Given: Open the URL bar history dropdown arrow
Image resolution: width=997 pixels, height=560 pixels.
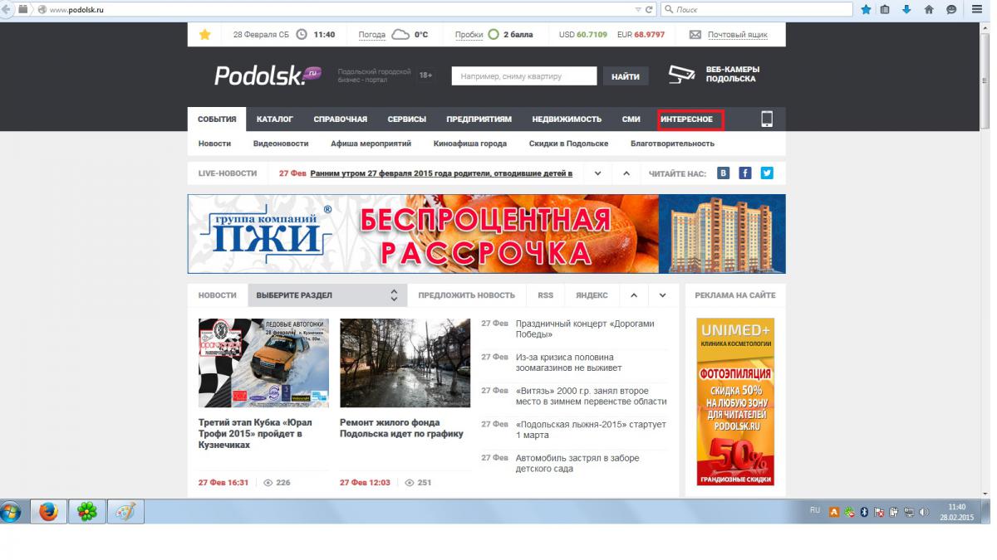Looking at the screenshot, I should (638, 10).
